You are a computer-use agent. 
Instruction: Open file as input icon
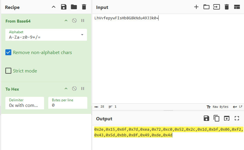point(217,7)
